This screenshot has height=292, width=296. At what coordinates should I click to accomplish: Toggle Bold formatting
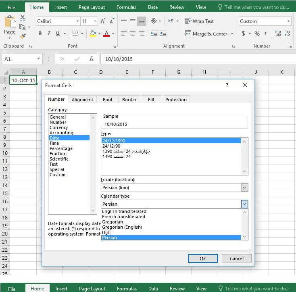coord(40,33)
